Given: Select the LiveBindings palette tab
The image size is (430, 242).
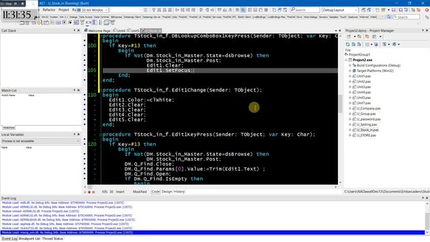Looking at the screenshot, I should pos(259,17).
